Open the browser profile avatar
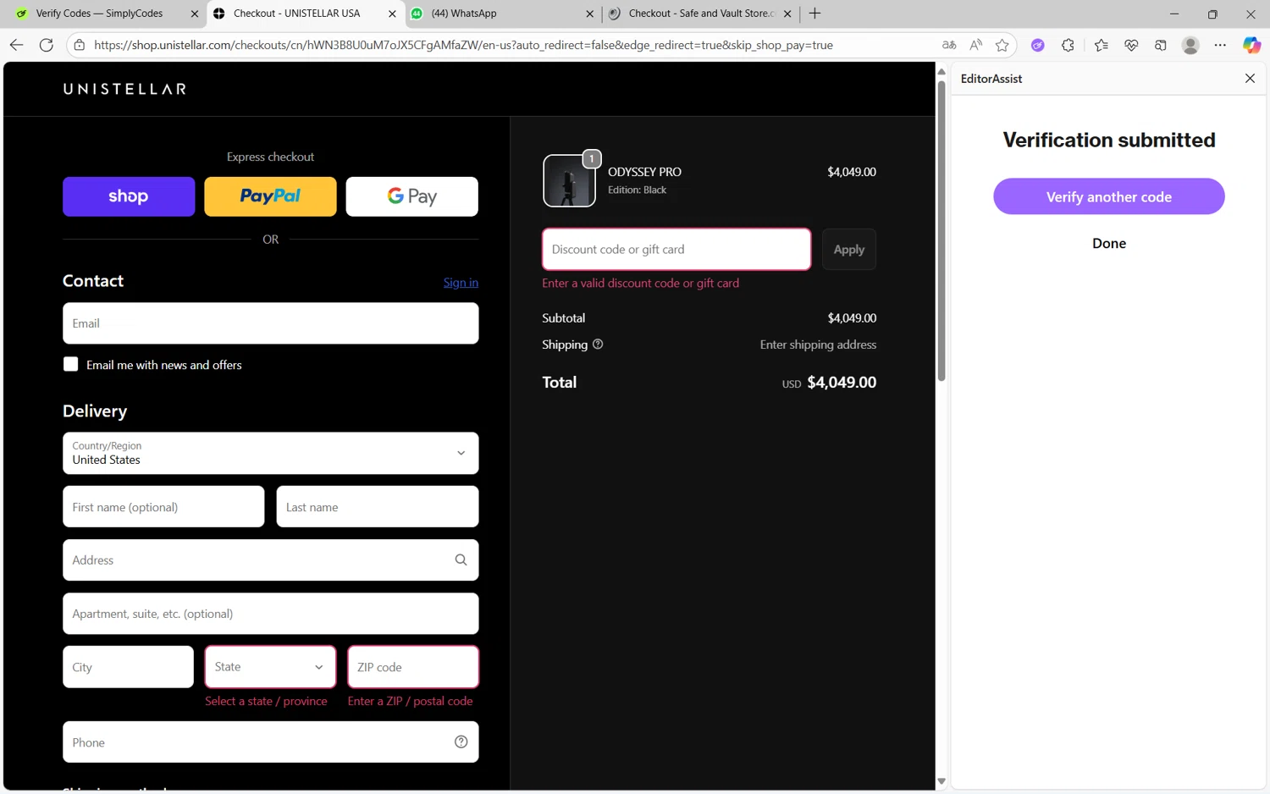 pyautogui.click(x=1190, y=45)
